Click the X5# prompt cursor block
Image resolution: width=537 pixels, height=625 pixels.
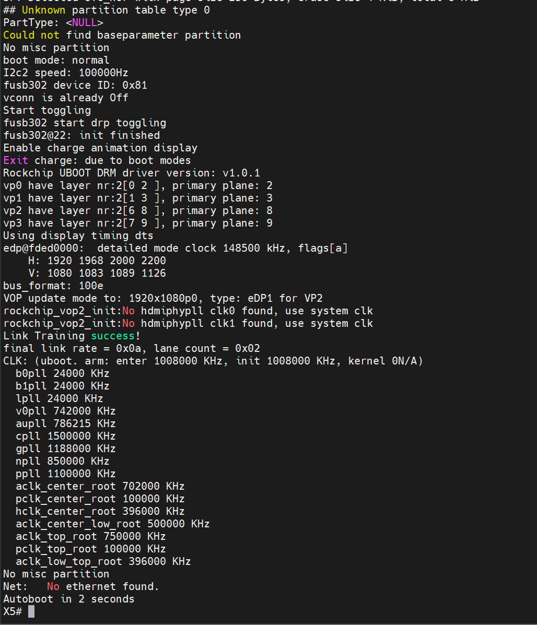31,611
